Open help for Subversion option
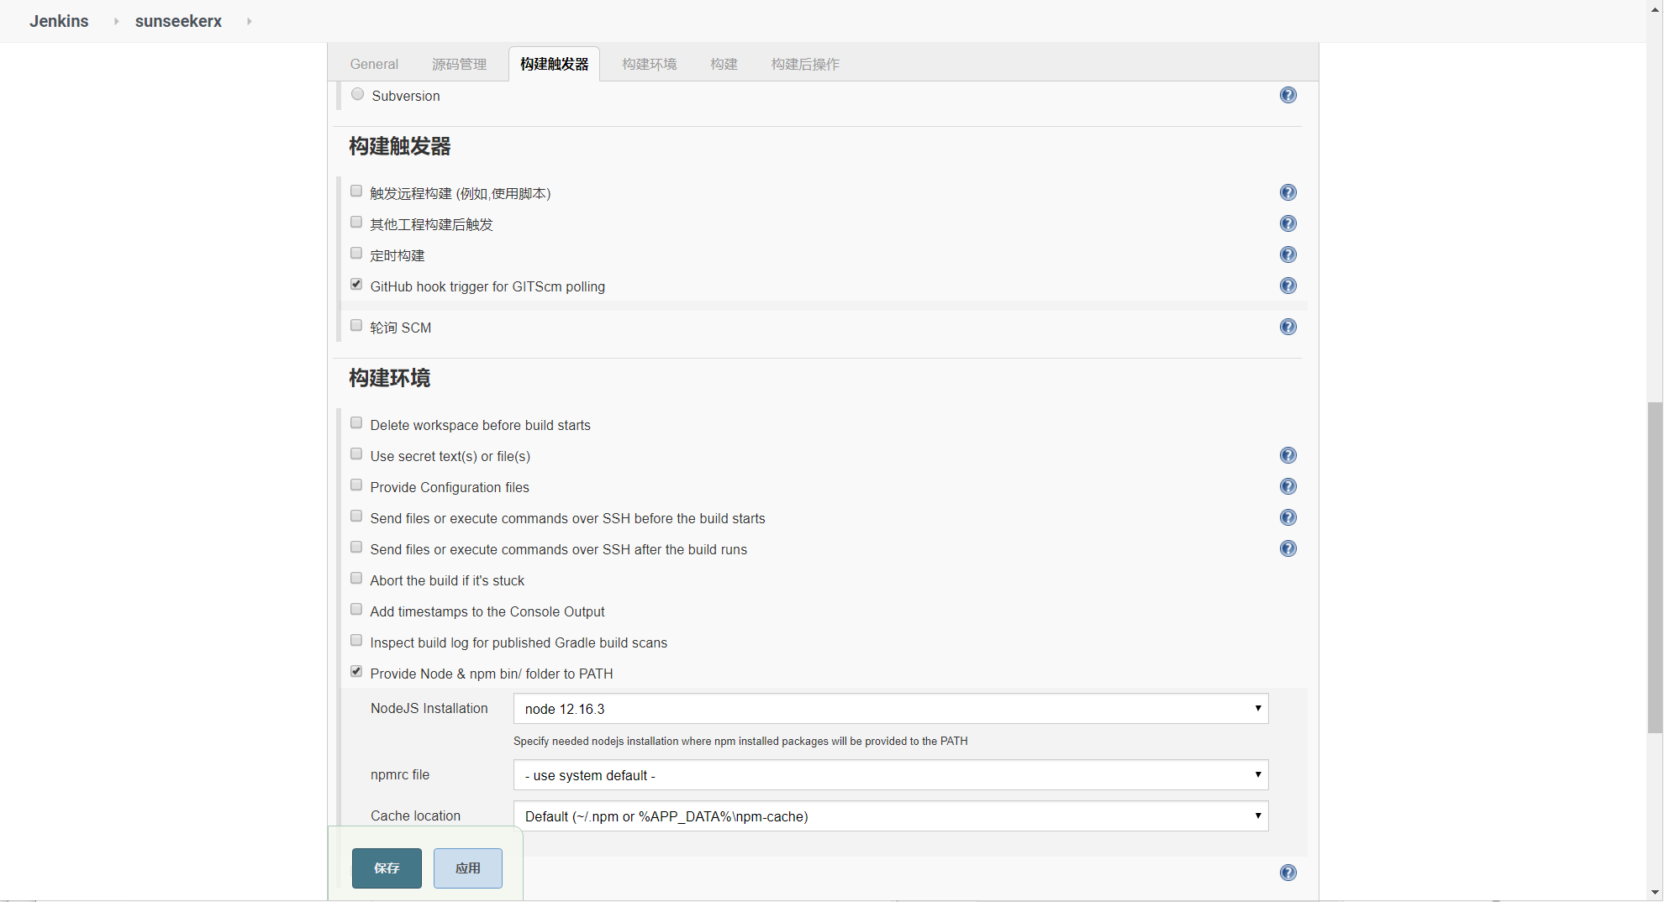Screen dimensions: 1664x902 click(1287, 95)
